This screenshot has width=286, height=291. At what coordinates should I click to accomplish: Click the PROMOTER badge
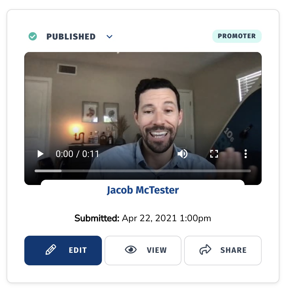237,36
